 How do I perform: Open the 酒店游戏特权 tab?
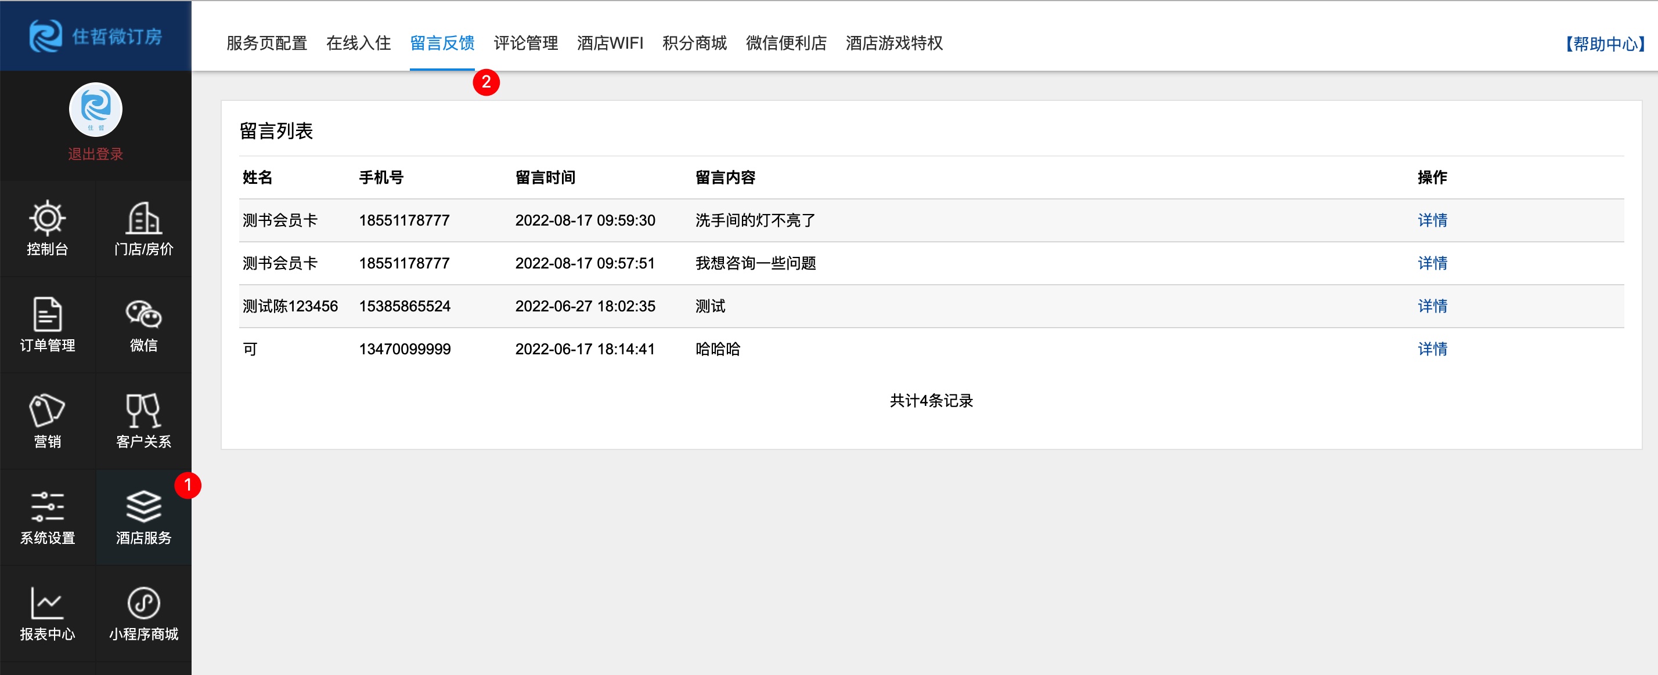893,43
